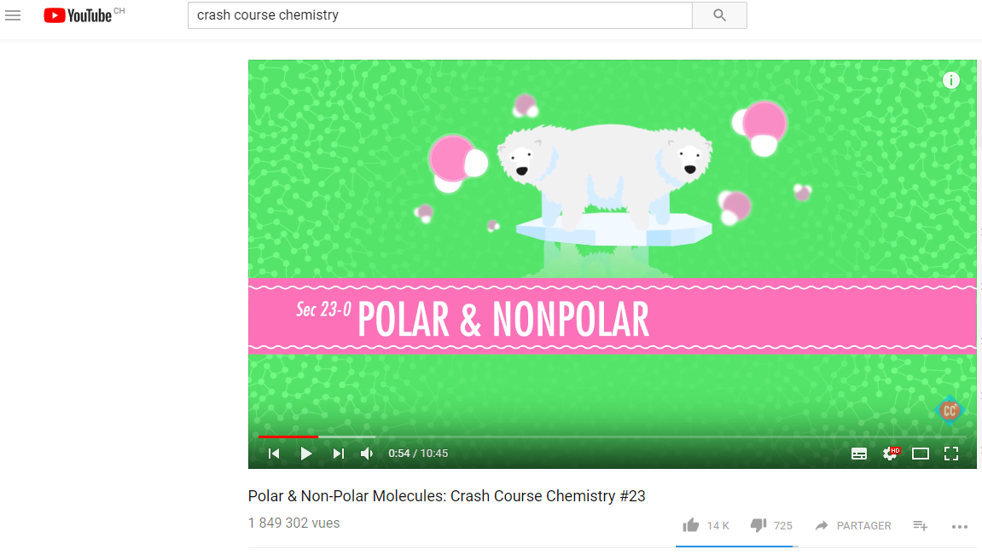Viewport: 982px width, 555px height.
Task: Toggle theater mode view
Action: [920, 454]
